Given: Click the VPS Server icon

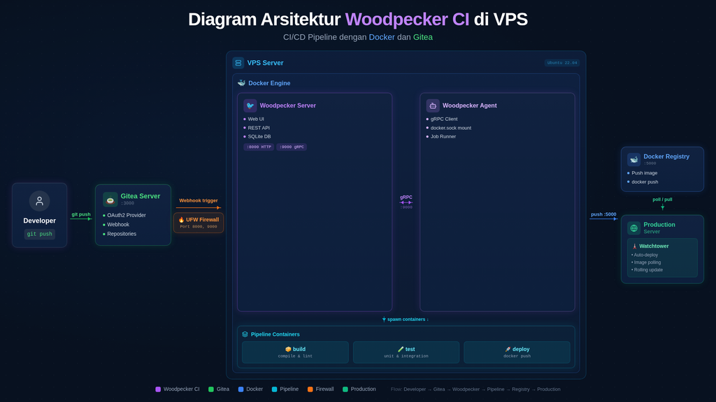Looking at the screenshot, I should [x=238, y=63].
